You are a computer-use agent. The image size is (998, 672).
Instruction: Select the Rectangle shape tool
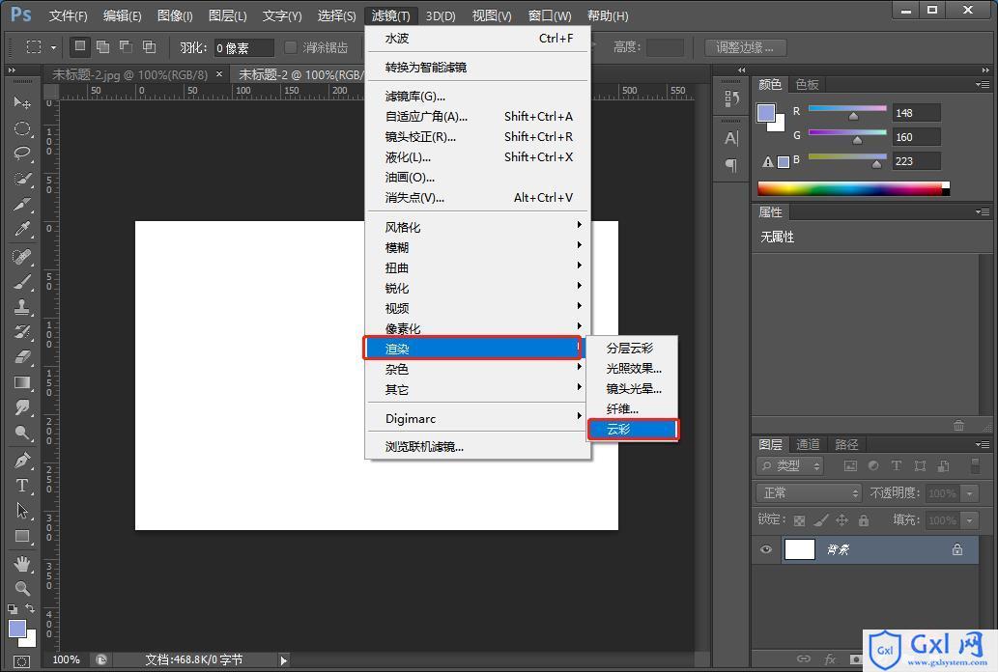(21, 536)
